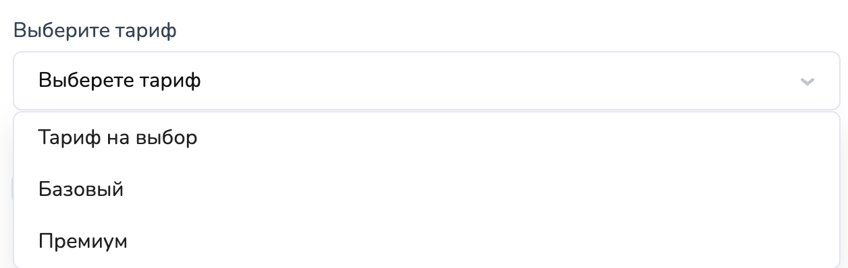Choose the last list entry 'Премиум'
The width and height of the screenshot is (848, 268).
pos(427,241)
